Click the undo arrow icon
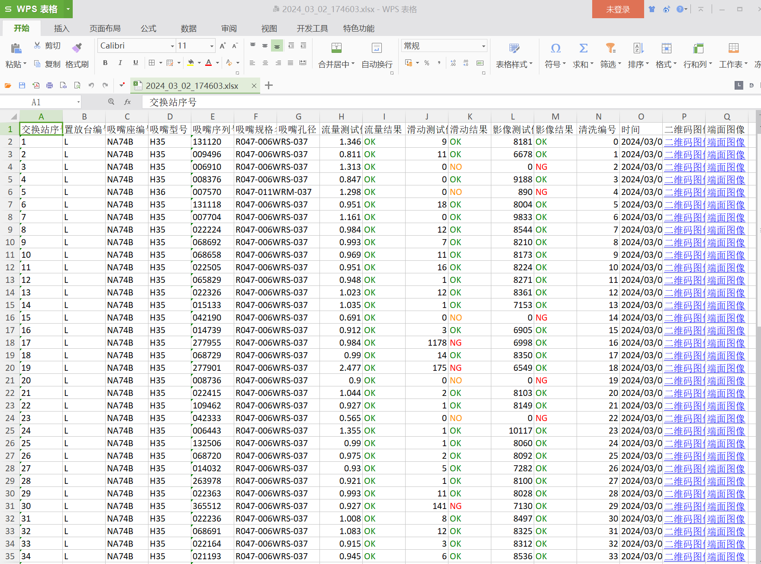761x564 pixels. [91, 85]
